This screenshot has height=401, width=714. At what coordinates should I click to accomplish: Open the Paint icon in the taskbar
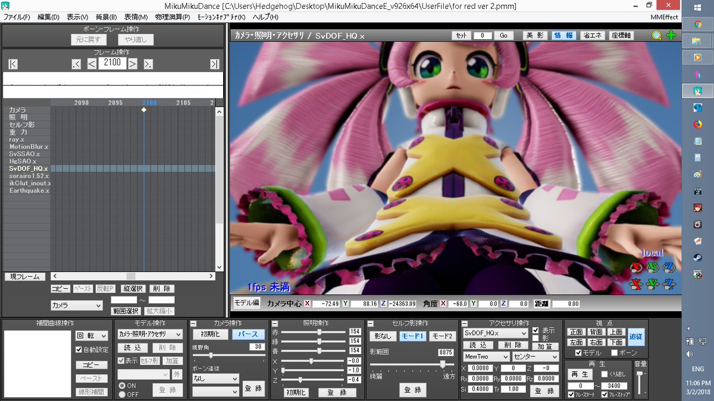pos(697,175)
